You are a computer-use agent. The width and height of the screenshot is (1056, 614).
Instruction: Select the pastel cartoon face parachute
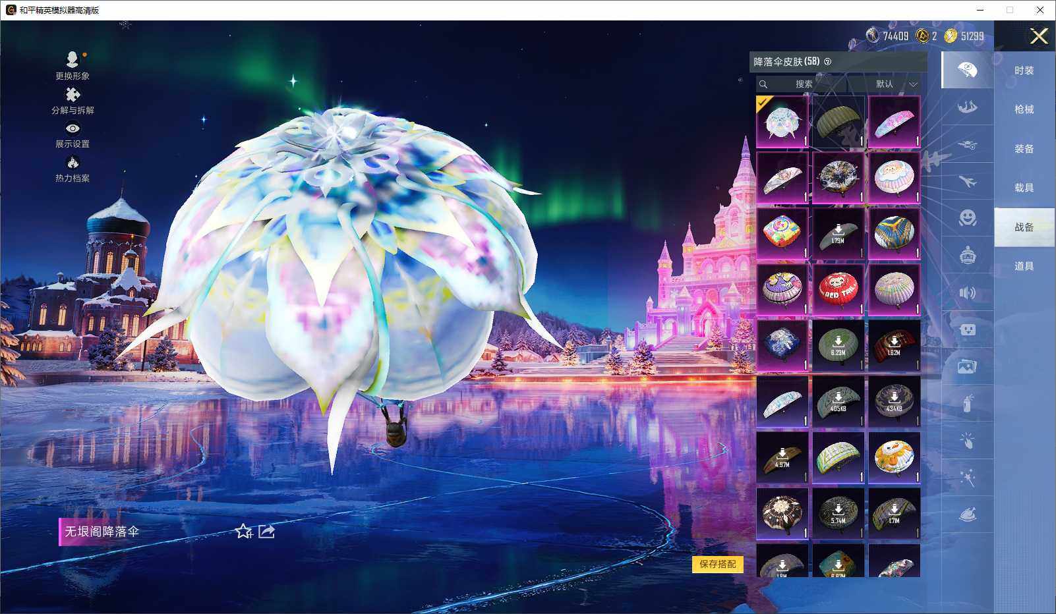(x=895, y=178)
